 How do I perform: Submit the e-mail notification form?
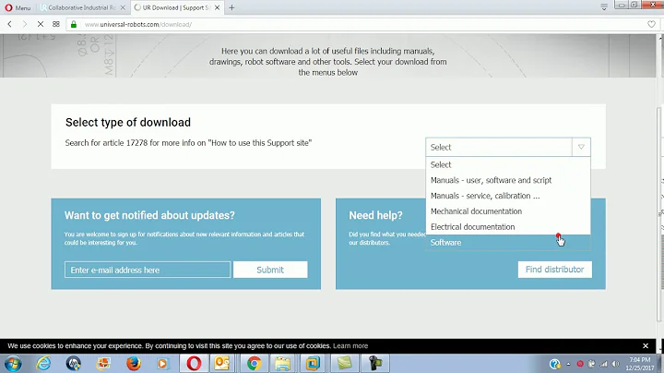pyautogui.click(x=270, y=270)
